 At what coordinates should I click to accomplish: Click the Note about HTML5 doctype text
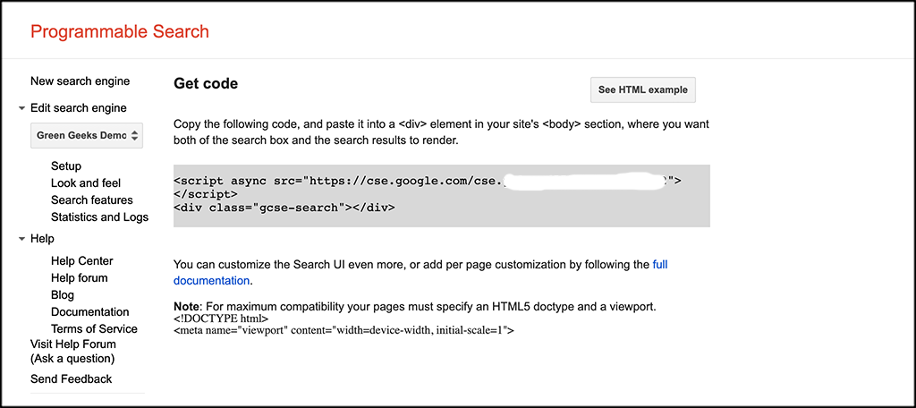click(415, 306)
